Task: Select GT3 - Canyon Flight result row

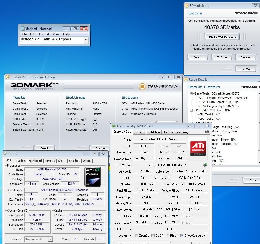Action: tap(219, 106)
